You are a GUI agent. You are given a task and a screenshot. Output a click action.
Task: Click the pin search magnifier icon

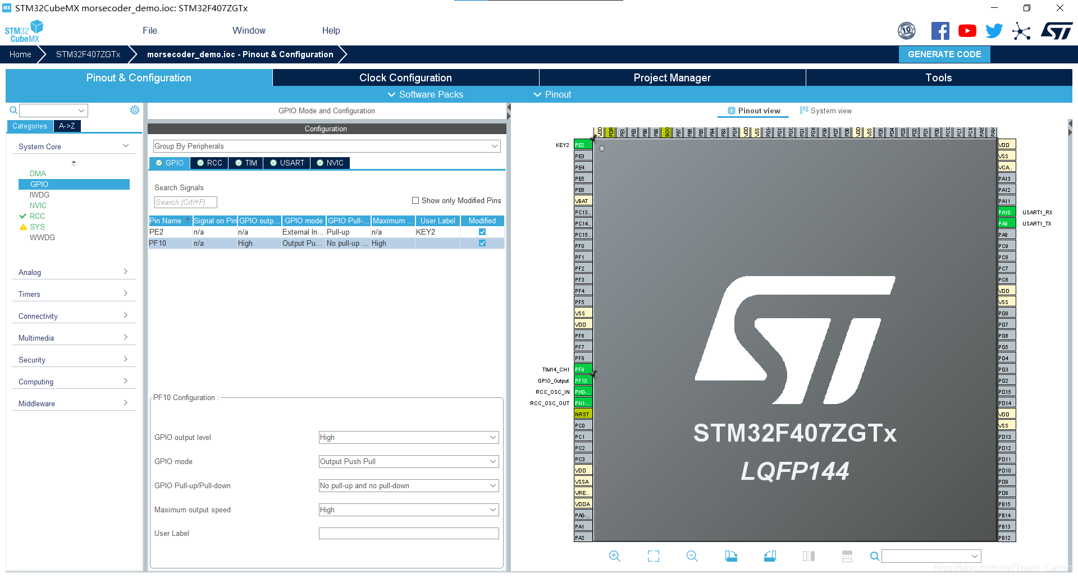click(x=875, y=556)
